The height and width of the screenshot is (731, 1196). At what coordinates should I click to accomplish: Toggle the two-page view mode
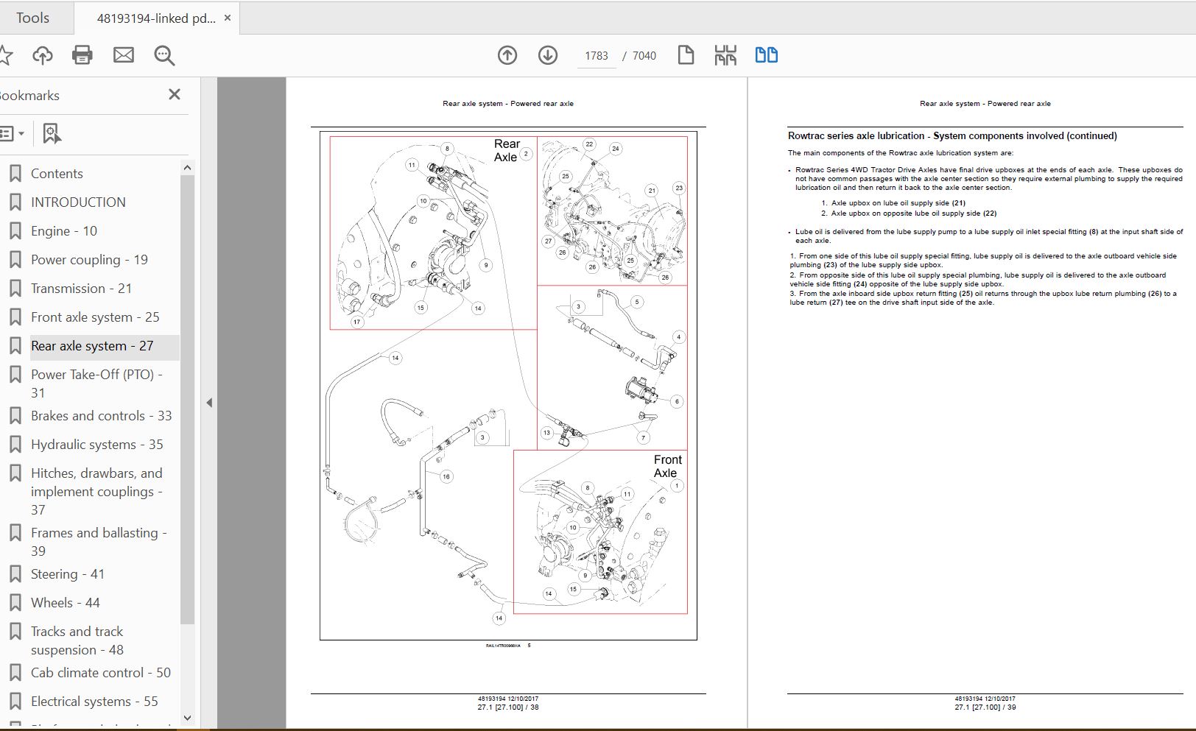point(766,55)
